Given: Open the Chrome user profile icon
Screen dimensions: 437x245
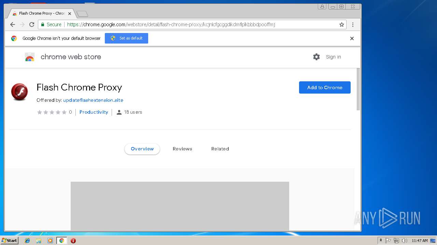Looking at the screenshot, I should pos(322,6).
